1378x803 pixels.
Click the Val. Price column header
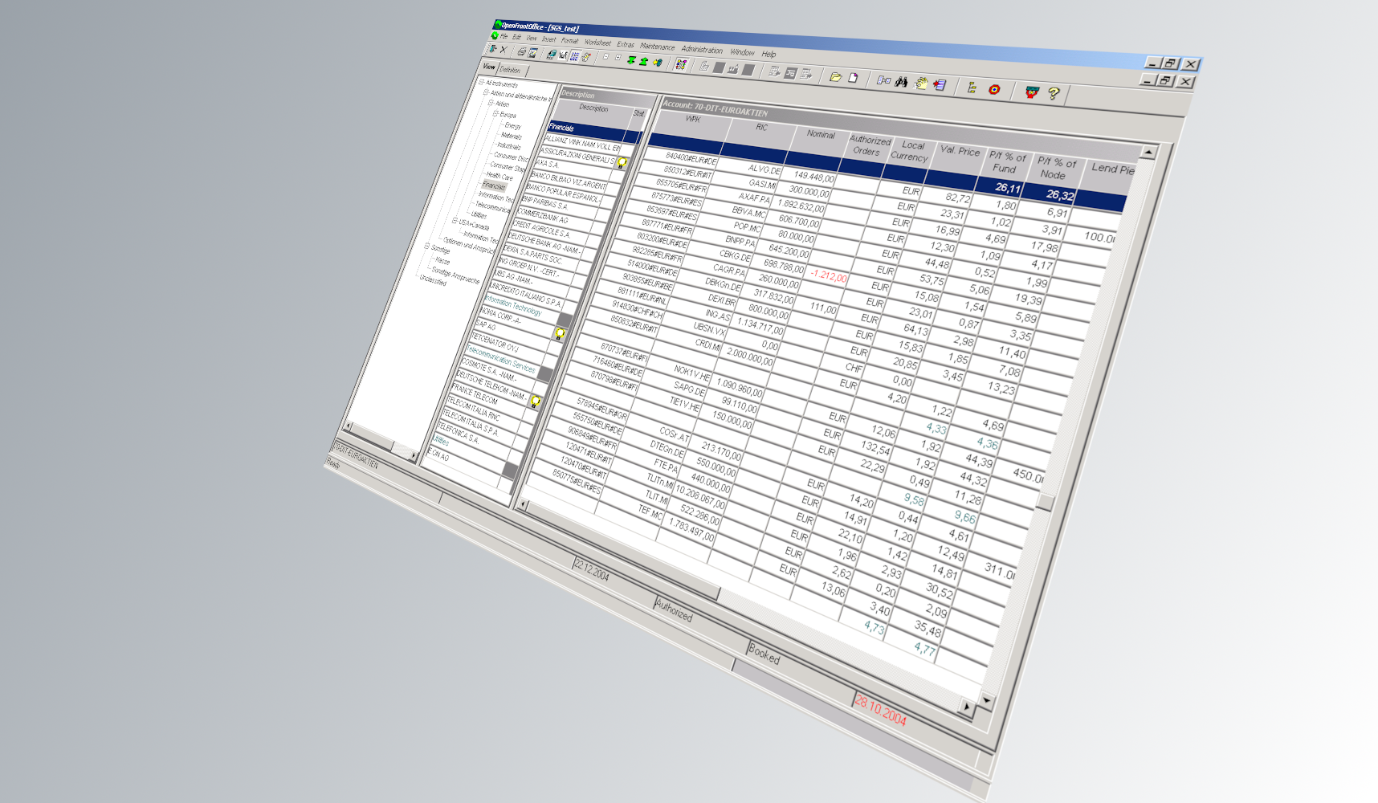(960, 151)
